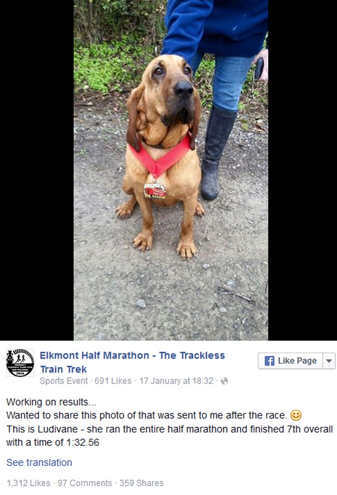Click the smiling face emoji in the post
This screenshot has height=495, width=337.
tap(296, 415)
